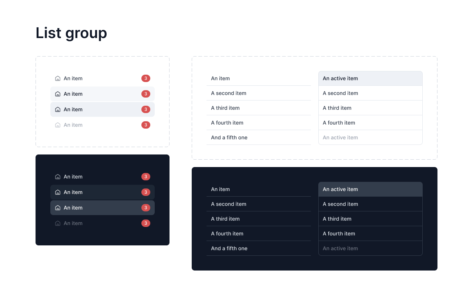Click the home icon on the first light list item
The height and width of the screenshot is (306, 473).
click(58, 78)
